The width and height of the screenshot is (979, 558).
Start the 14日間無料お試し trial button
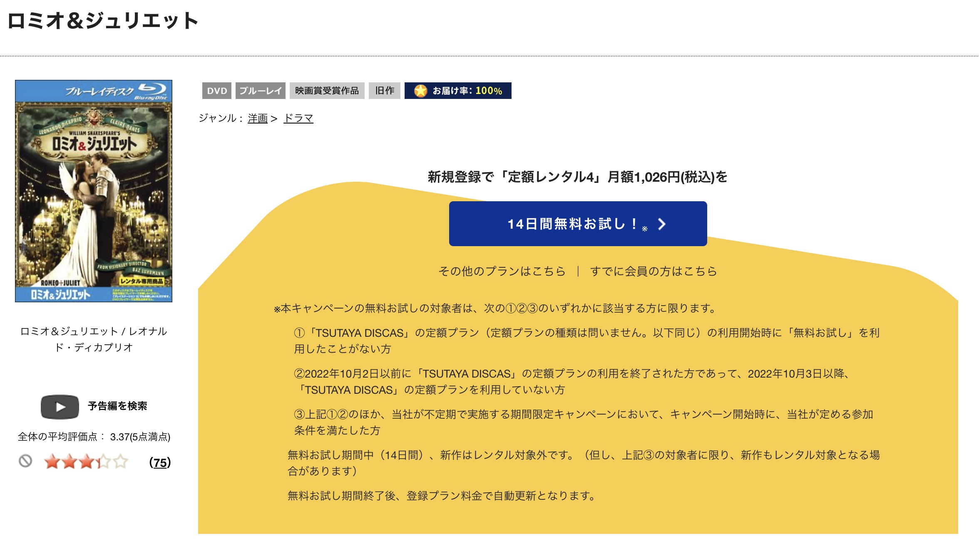tap(578, 224)
